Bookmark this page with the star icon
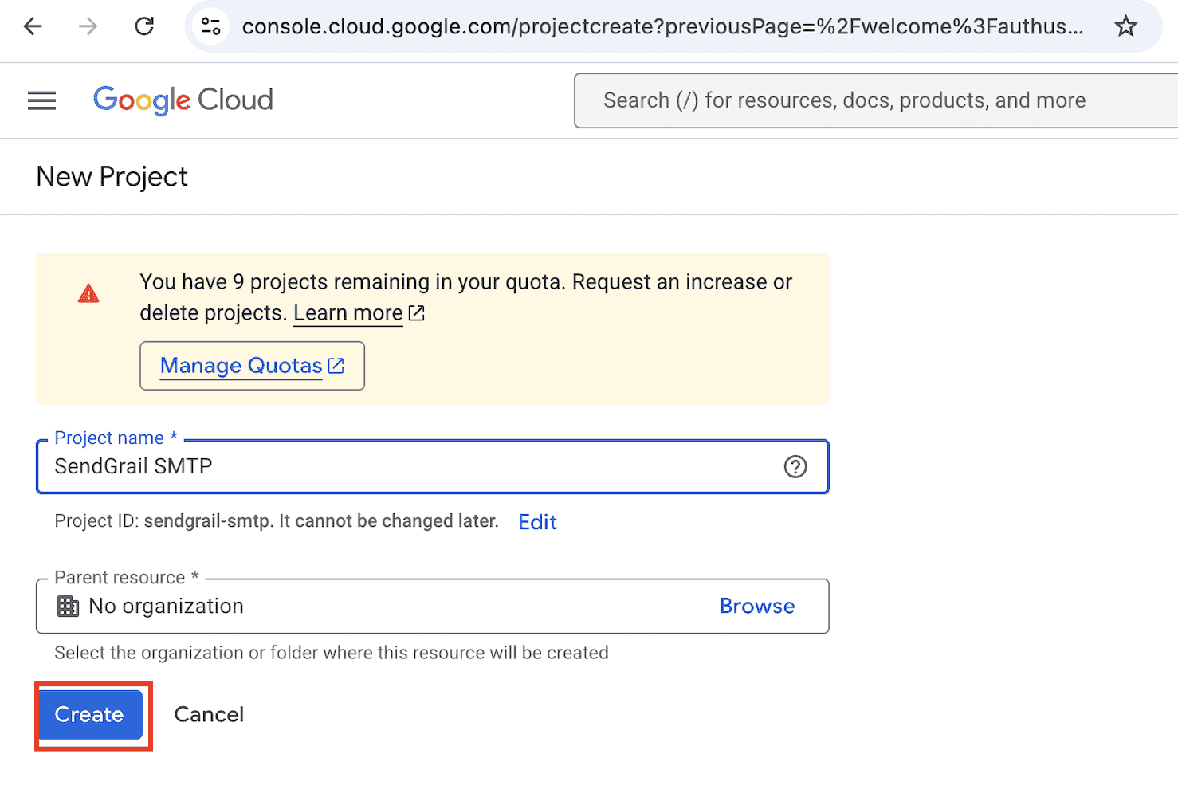 point(1126,26)
